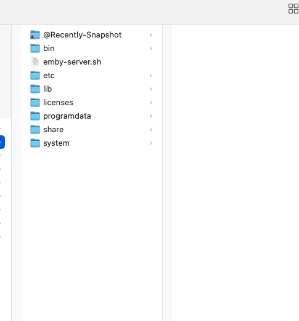This screenshot has width=299, height=321.
Task: Switch to icon grid view in toolbar
Action: pos(293,9)
